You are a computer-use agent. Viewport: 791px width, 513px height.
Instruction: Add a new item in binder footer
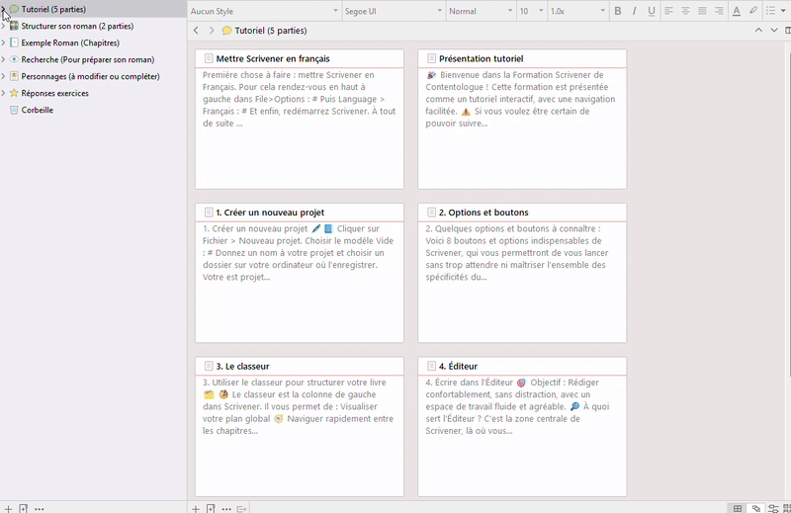(x=8, y=508)
